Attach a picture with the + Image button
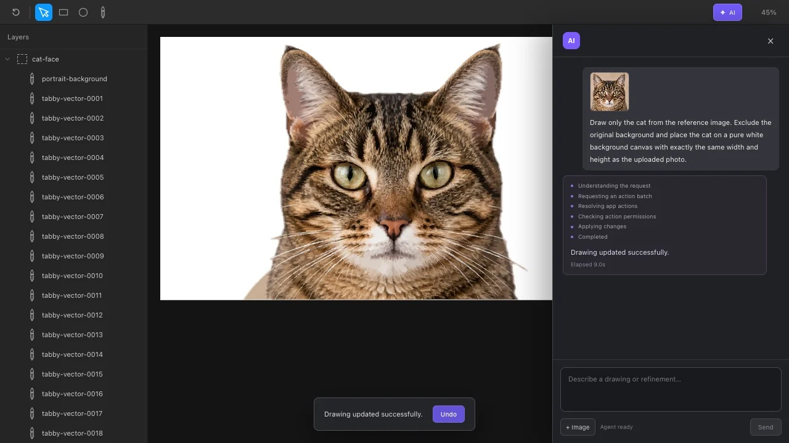Viewport: 789px width, 443px height. click(x=578, y=427)
